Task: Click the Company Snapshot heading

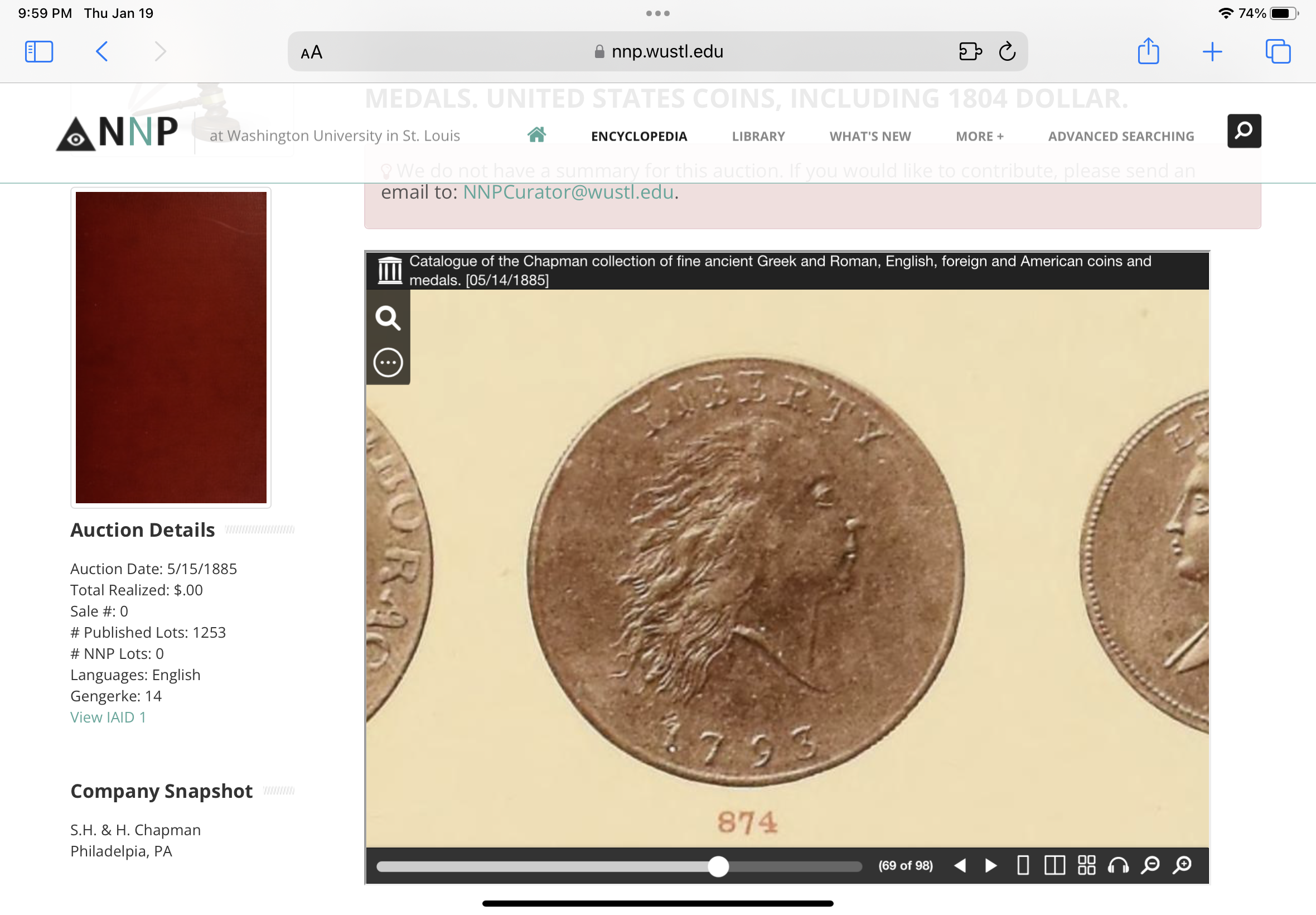Action: (x=161, y=791)
